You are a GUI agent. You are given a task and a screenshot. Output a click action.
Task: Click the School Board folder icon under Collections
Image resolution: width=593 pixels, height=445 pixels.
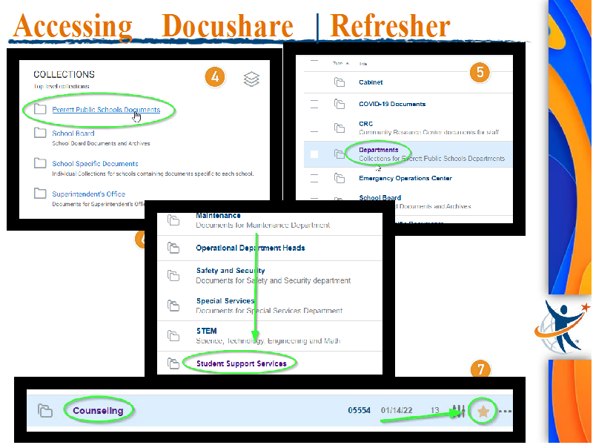[x=40, y=133]
